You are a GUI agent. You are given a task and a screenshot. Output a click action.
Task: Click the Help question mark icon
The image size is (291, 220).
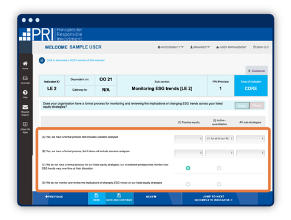[x=25, y=93]
